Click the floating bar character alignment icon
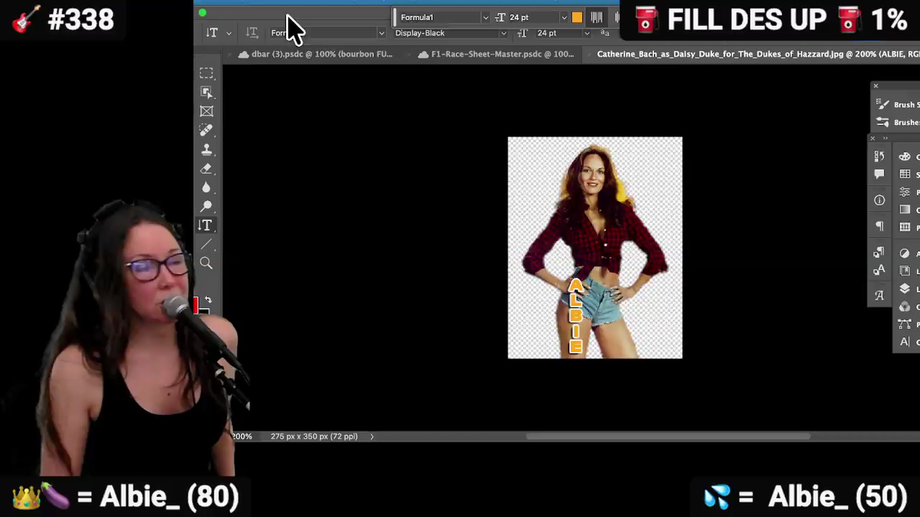The height and width of the screenshot is (517, 920). tap(597, 18)
